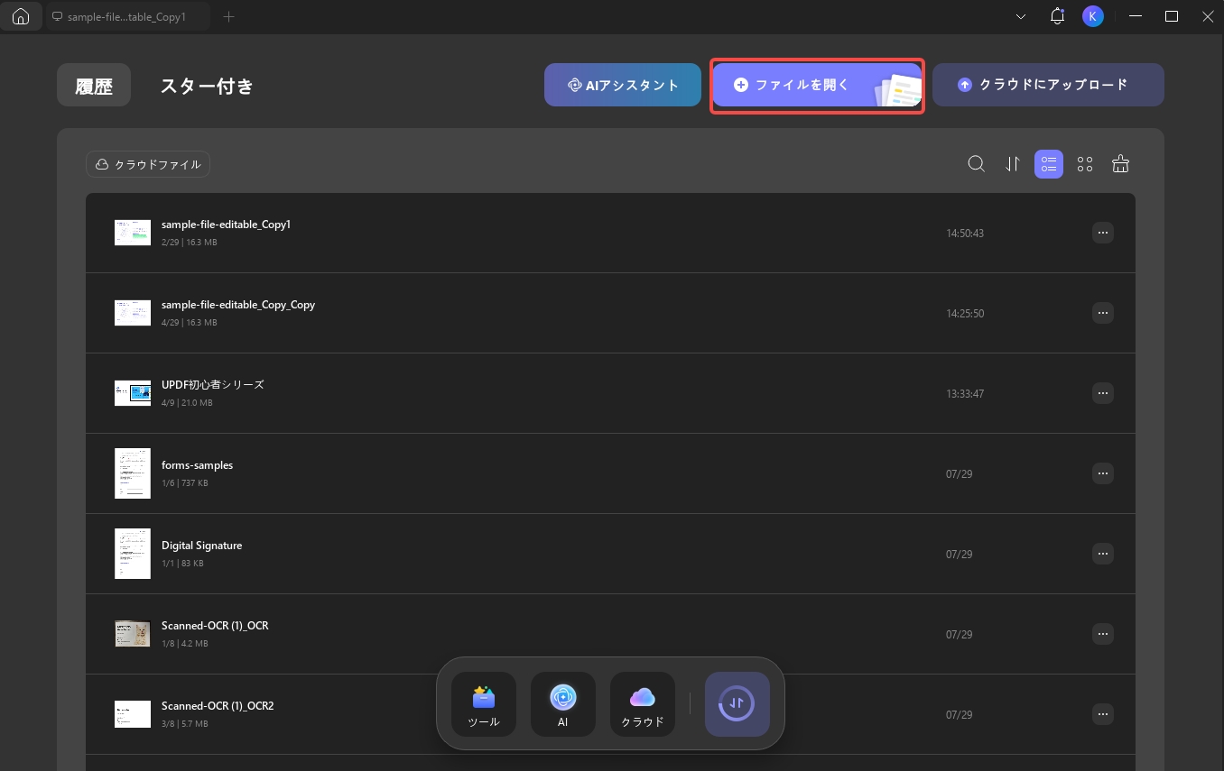Click the home icon in the tab bar

[21, 16]
